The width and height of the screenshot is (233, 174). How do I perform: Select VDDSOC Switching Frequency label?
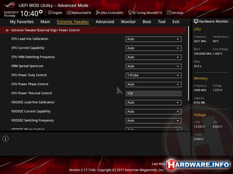click(33, 120)
